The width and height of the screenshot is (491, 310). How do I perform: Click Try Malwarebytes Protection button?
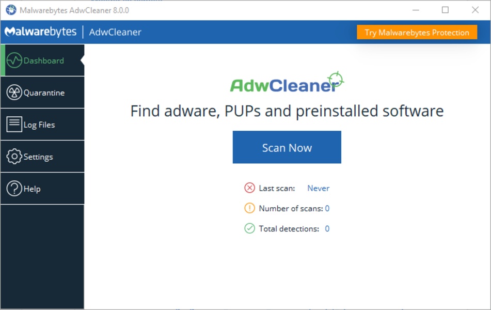[417, 32]
